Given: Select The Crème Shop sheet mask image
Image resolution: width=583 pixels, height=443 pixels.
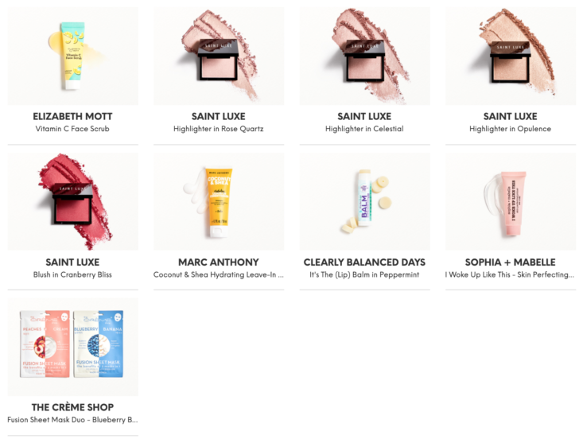Looking at the screenshot, I should [73, 347].
